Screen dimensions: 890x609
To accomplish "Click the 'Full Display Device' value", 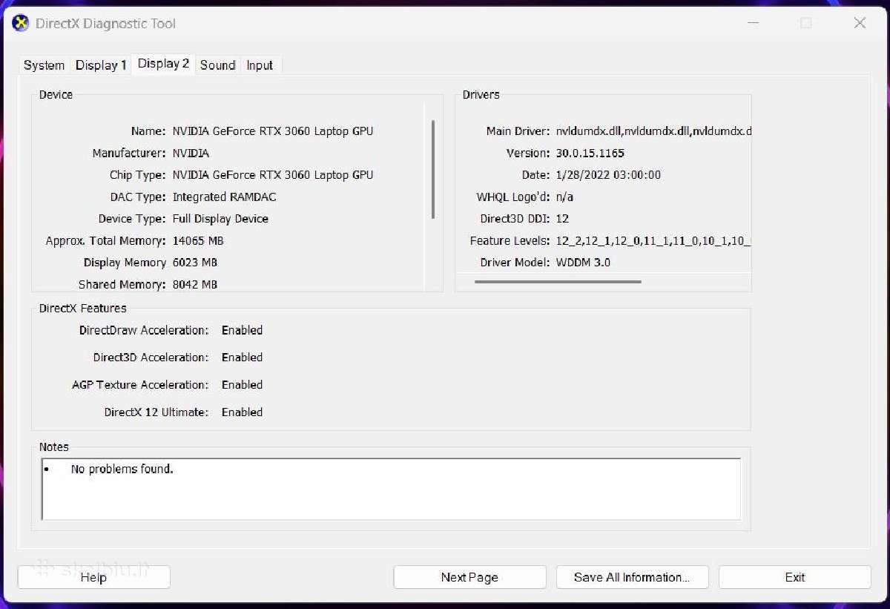I will click(x=220, y=219).
